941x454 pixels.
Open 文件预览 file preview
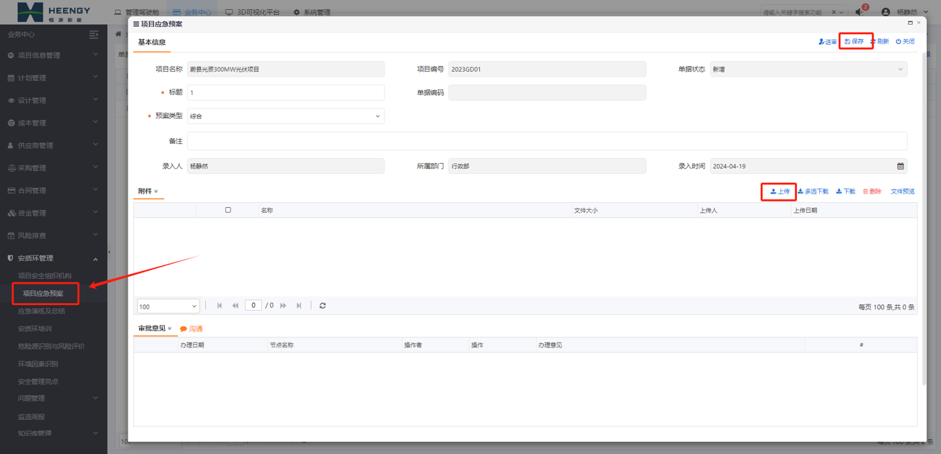point(903,192)
